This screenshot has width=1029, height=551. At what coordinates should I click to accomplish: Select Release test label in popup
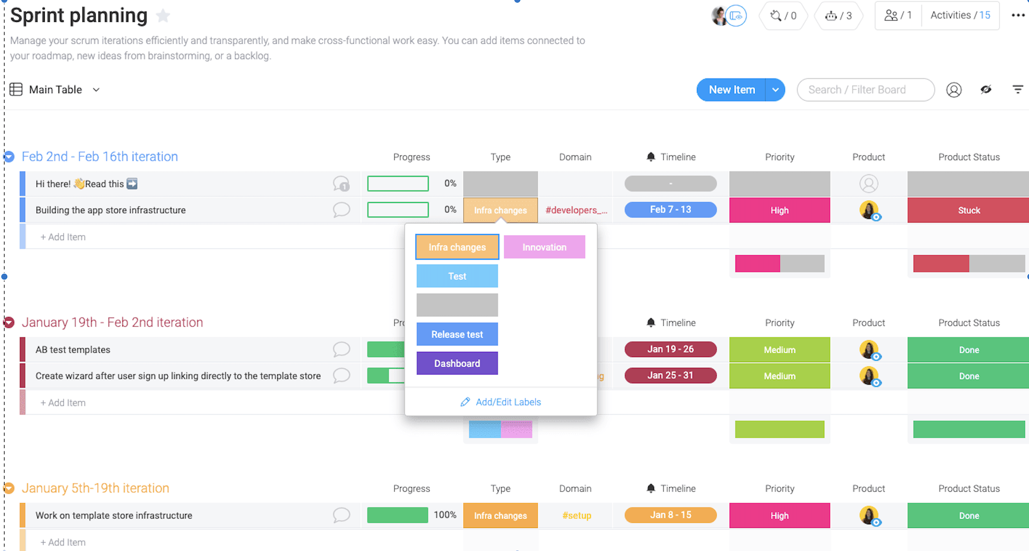457,334
